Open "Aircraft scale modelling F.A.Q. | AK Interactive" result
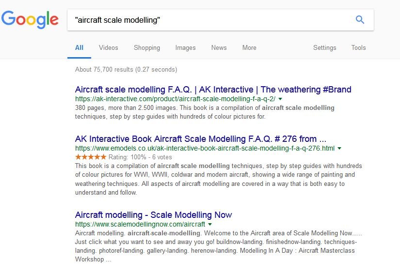This screenshot has height=275, width=400. (213, 90)
